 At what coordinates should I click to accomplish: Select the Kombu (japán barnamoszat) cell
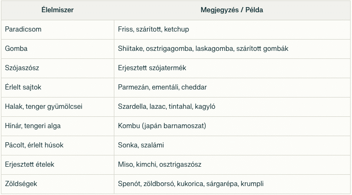[232, 126]
